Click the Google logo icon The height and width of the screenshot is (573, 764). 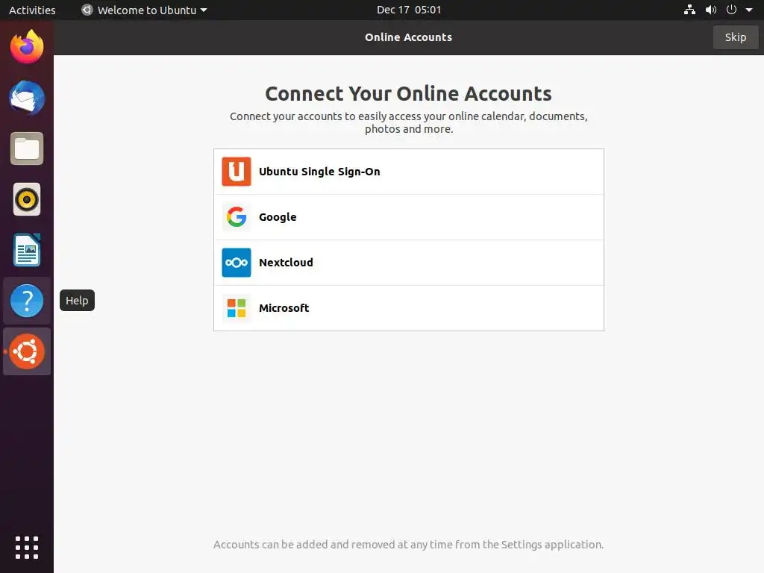pyautogui.click(x=237, y=217)
